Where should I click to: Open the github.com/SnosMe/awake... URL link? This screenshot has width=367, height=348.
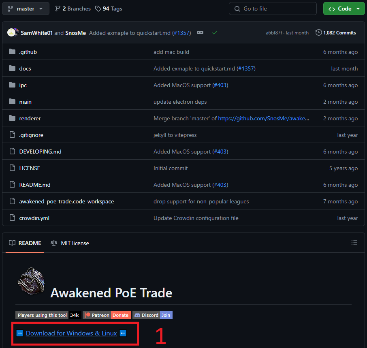[264, 118]
